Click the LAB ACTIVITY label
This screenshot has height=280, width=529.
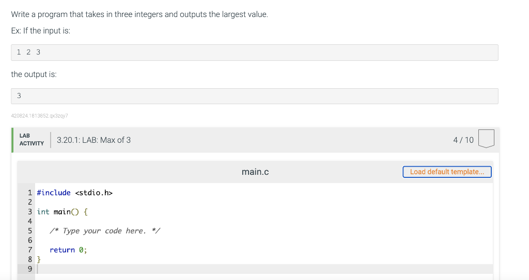click(x=32, y=140)
